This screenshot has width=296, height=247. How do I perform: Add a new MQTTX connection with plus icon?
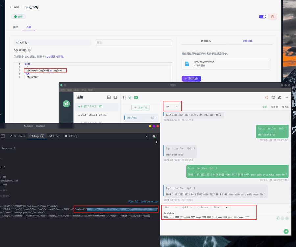[x=109, y=97]
